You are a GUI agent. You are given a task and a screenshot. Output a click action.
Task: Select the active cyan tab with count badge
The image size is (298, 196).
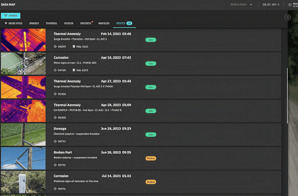click(124, 23)
